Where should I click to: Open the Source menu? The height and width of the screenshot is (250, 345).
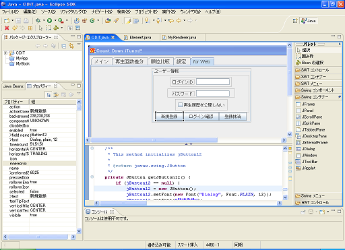coord(48,11)
